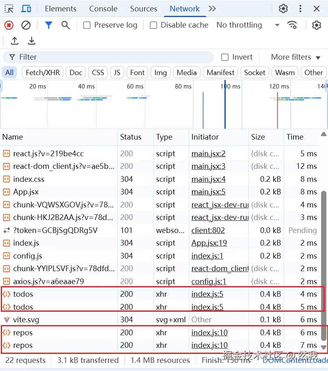This screenshot has width=328, height=371.
Task: Open Network panel settings gear
Action: point(316,25)
